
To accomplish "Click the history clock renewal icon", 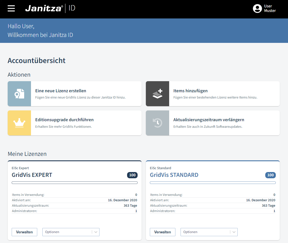I will 158,123.
